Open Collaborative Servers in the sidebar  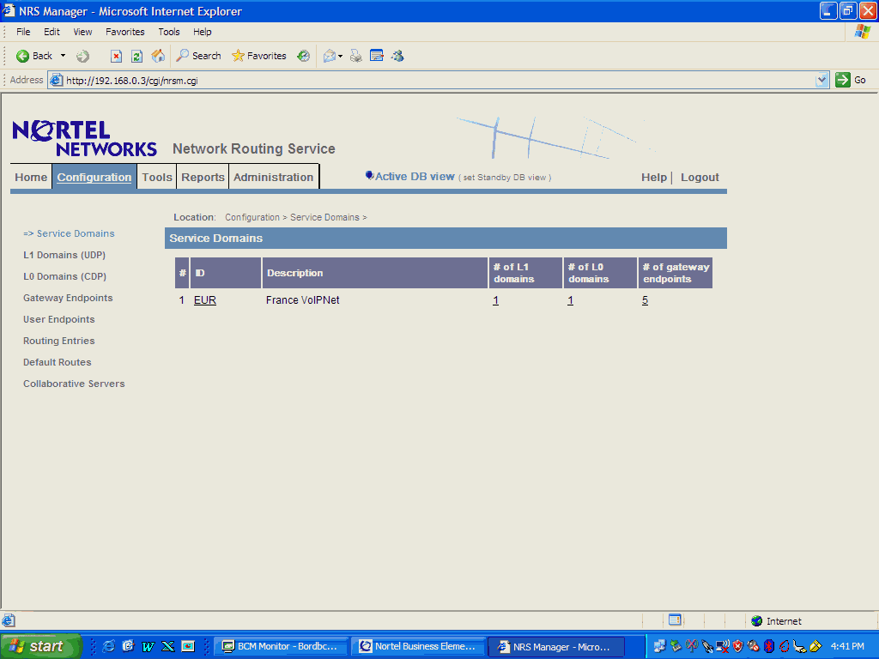74,384
